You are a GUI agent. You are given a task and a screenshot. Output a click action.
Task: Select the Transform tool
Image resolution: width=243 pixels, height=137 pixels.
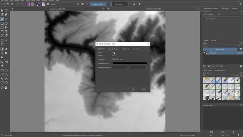click(2, 40)
